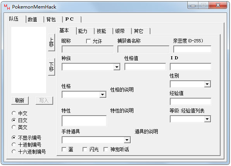Click the 性格值 input field

click(145, 67)
